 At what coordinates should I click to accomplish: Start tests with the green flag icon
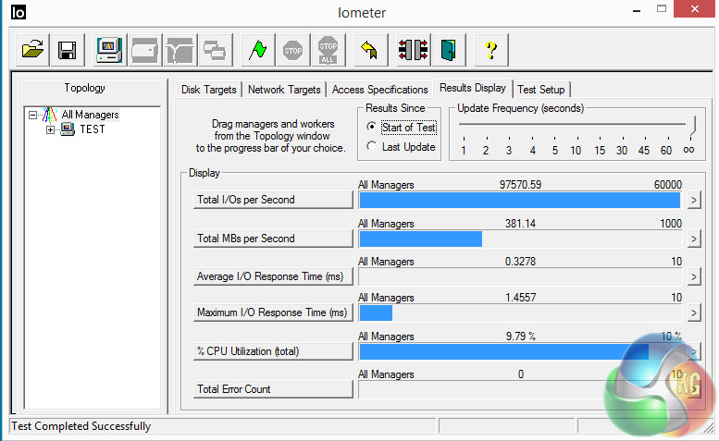(257, 50)
